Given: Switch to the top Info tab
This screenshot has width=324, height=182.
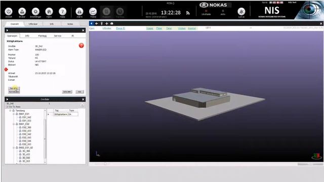Looking at the screenshot, I should coord(52,24).
